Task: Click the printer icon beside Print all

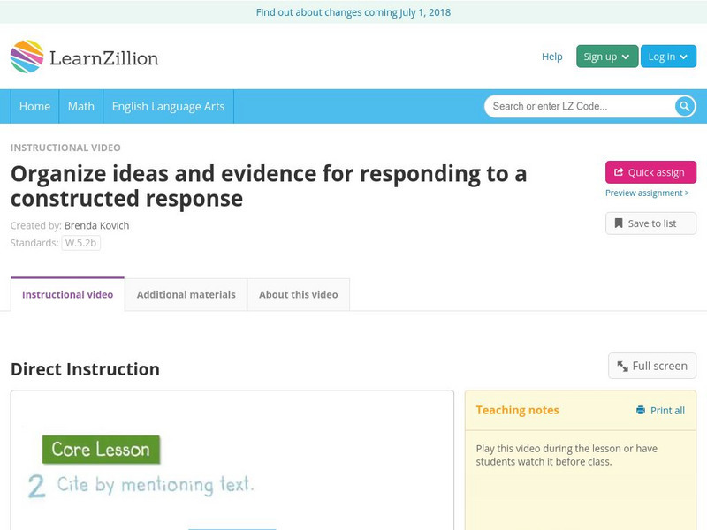Action: click(641, 410)
